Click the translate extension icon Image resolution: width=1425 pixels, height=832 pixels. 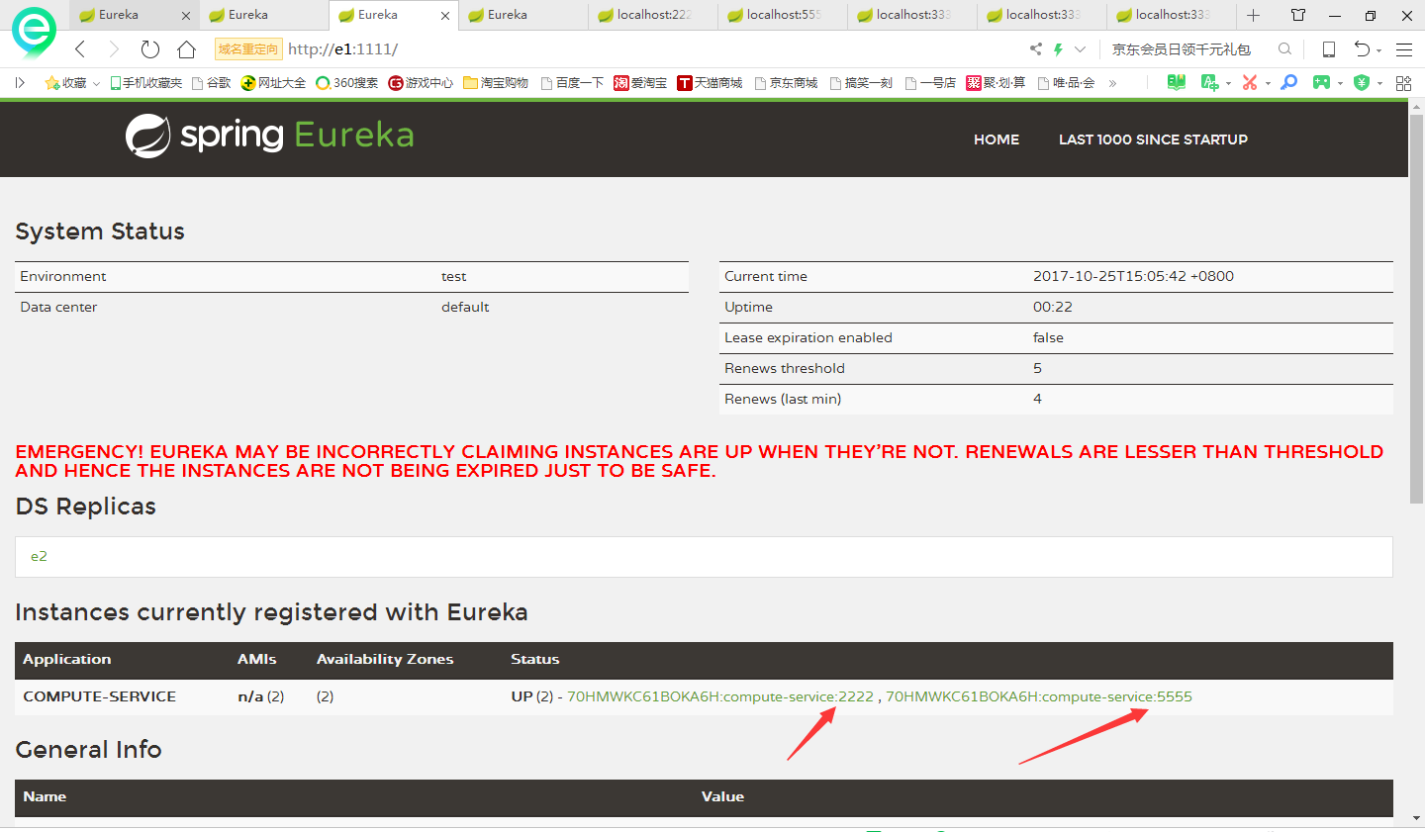[1208, 83]
